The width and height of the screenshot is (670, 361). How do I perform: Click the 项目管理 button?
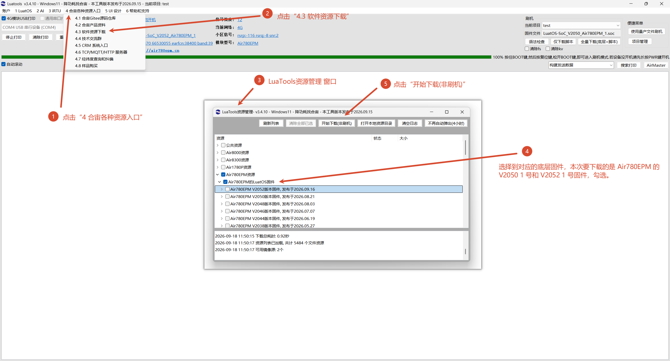[640, 41]
